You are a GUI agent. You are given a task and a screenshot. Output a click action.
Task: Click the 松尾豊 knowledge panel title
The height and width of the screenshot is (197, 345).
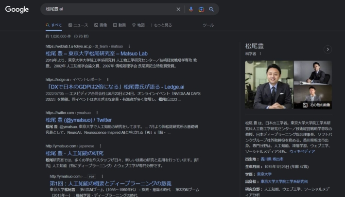pos(254,46)
